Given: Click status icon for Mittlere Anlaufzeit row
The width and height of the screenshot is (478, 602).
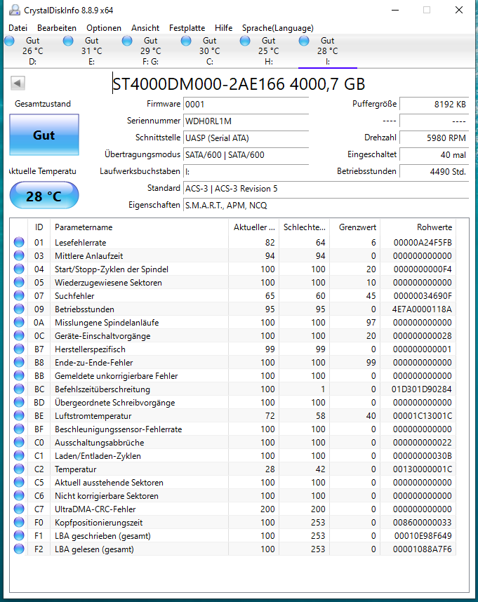Looking at the screenshot, I should (19, 255).
